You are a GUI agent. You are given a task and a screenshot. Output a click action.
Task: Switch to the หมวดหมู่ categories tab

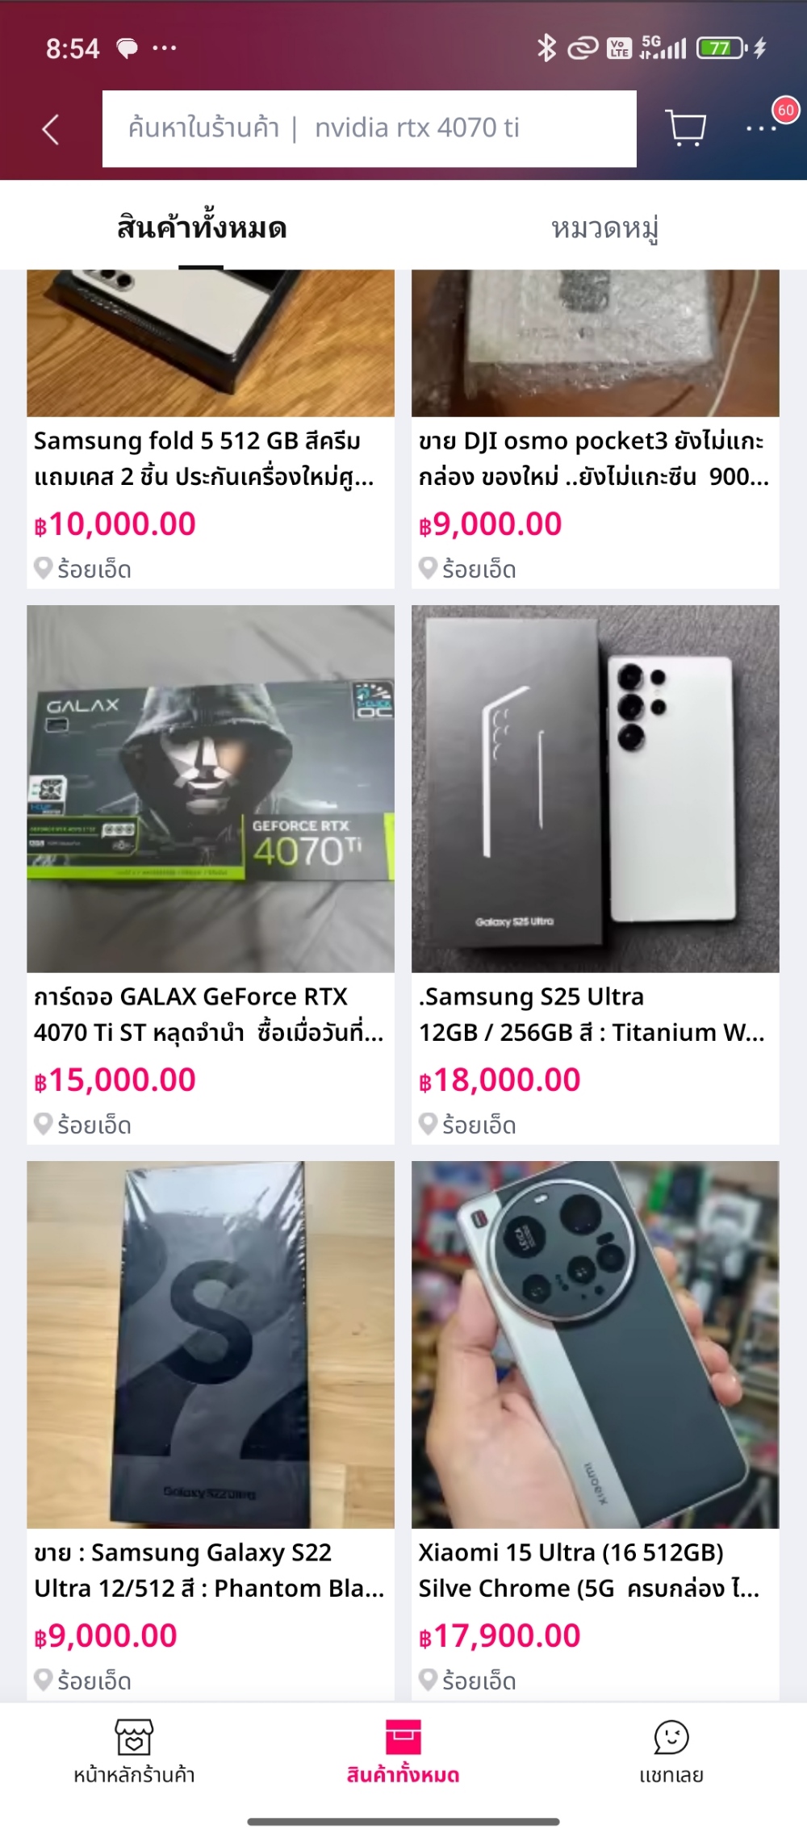[x=604, y=228]
